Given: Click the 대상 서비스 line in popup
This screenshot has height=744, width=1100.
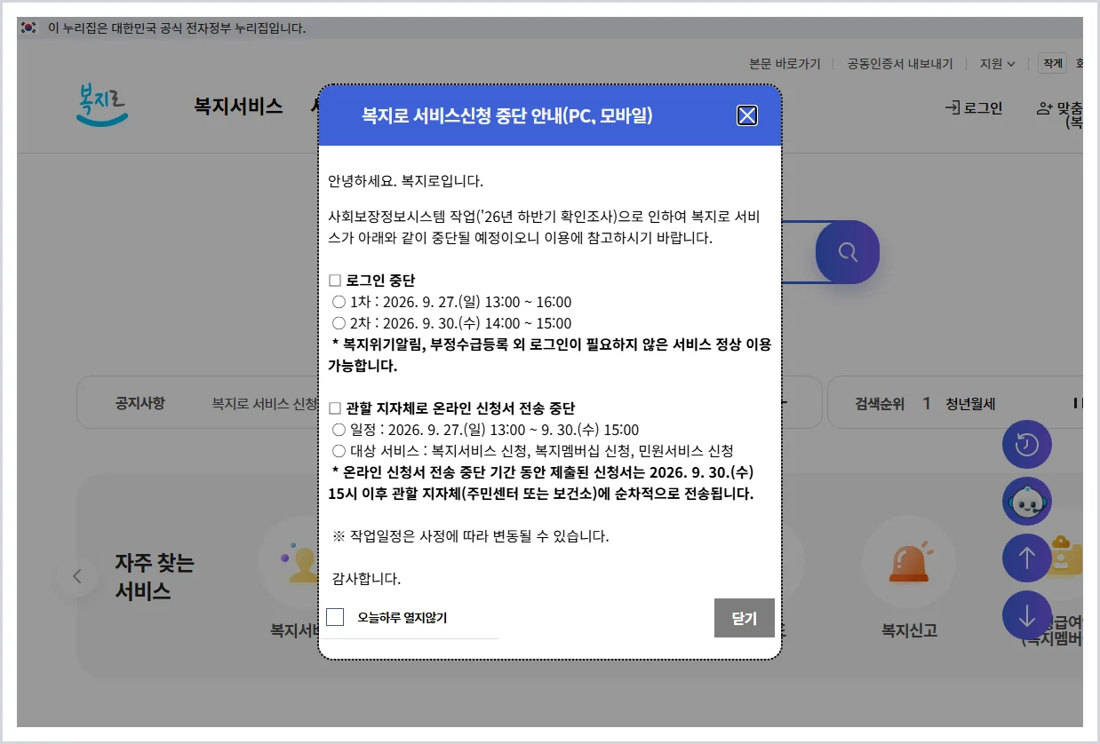Looking at the screenshot, I should click(x=532, y=451).
